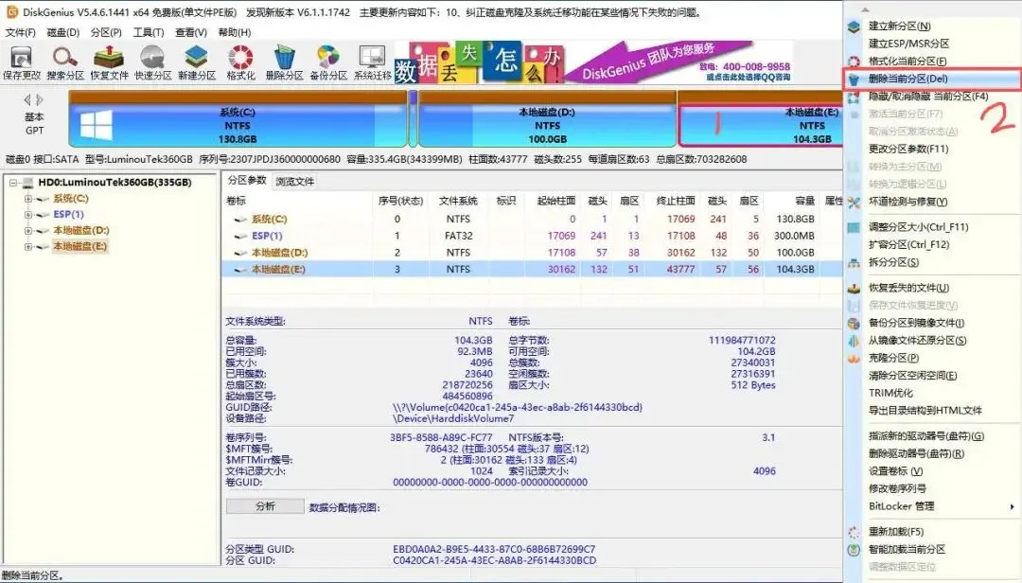
Task: Click the icon beside 重新加载(F5)
Action: (x=854, y=532)
